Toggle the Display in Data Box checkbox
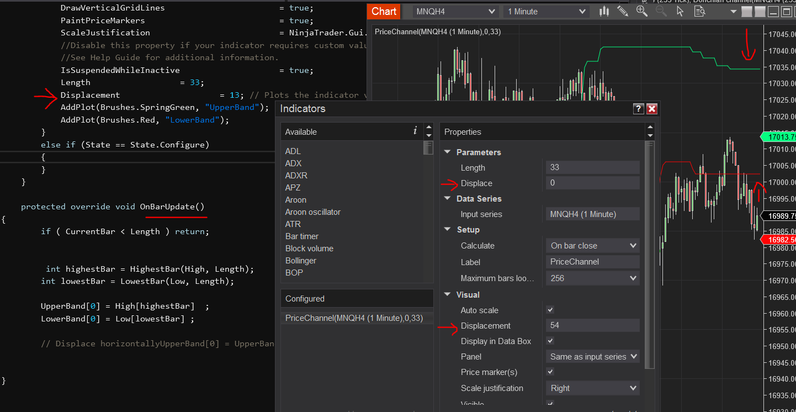 point(550,341)
